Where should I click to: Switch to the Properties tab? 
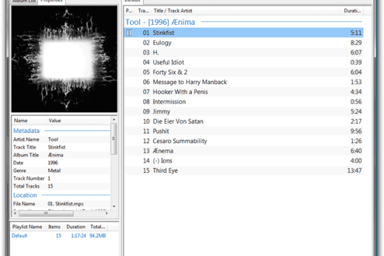click(51, 1)
